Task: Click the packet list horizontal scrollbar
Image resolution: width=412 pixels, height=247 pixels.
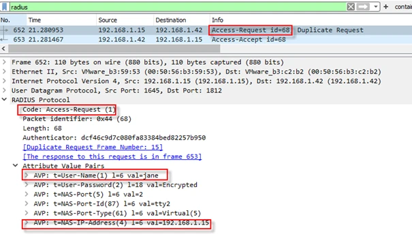Action: pos(114,48)
